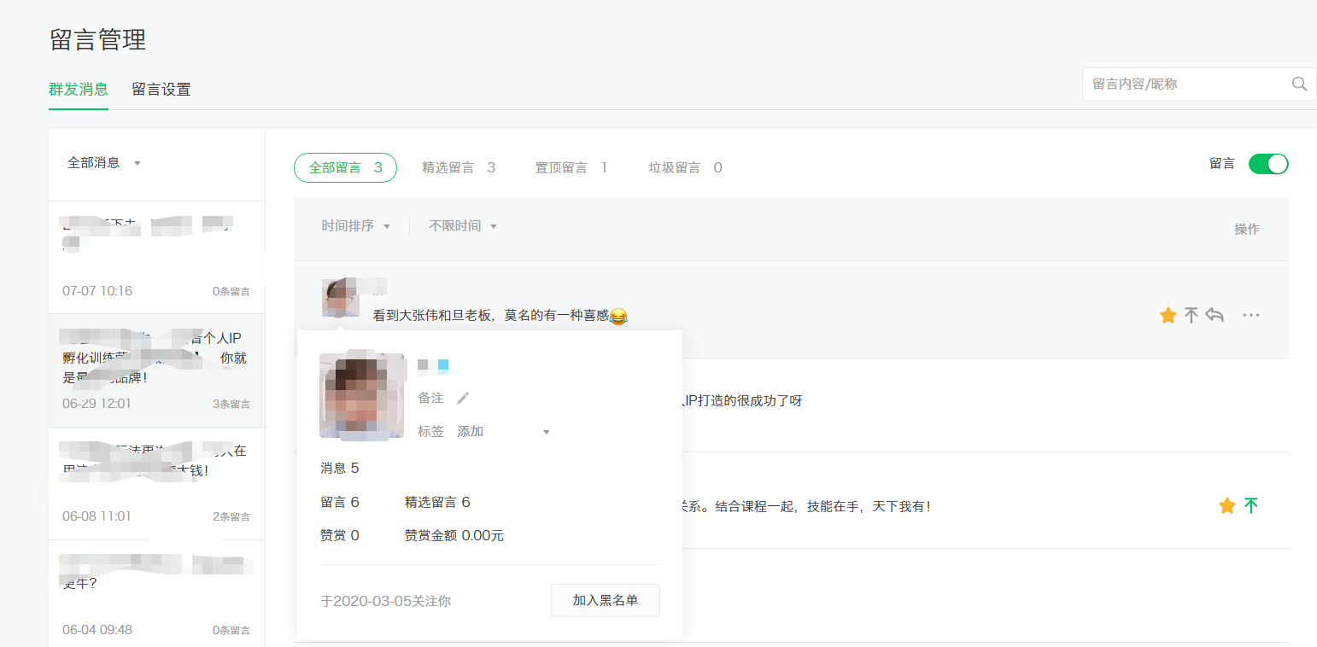This screenshot has height=647, width=1317.
Task: Pin to top the 大张伟 comment
Action: pyautogui.click(x=1191, y=316)
